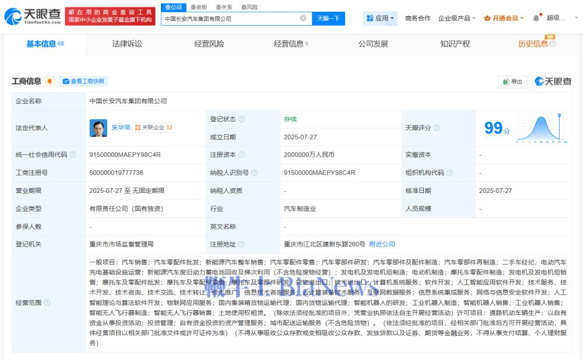This screenshot has width=583, height=359.
Task: Open the 公司发展 tab
Action: tap(373, 44)
